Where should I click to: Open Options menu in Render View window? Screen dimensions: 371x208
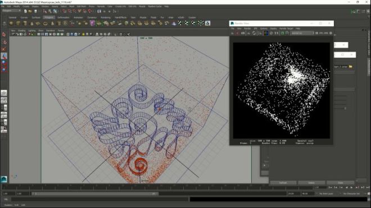click(x=264, y=29)
